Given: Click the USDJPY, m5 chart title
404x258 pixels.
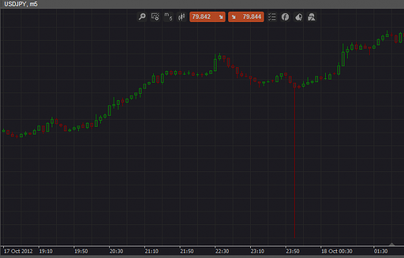Looking at the screenshot, I should point(21,4).
